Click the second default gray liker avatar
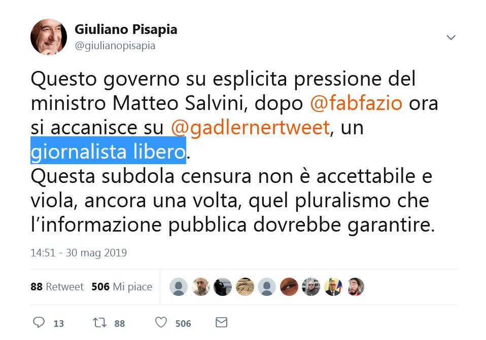This screenshot has height=340, width=486. pyautogui.click(x=267, y=287)
